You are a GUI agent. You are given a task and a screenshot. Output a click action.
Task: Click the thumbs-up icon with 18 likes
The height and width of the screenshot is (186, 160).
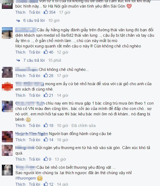(x=46, y=125)
